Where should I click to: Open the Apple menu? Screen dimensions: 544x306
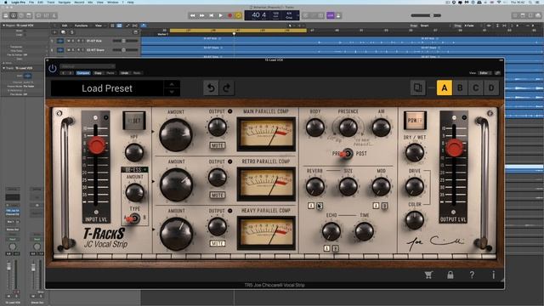(6, 2)
